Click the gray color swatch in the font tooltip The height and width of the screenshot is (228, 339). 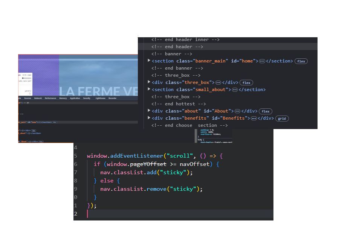click(x=23, y=78)
